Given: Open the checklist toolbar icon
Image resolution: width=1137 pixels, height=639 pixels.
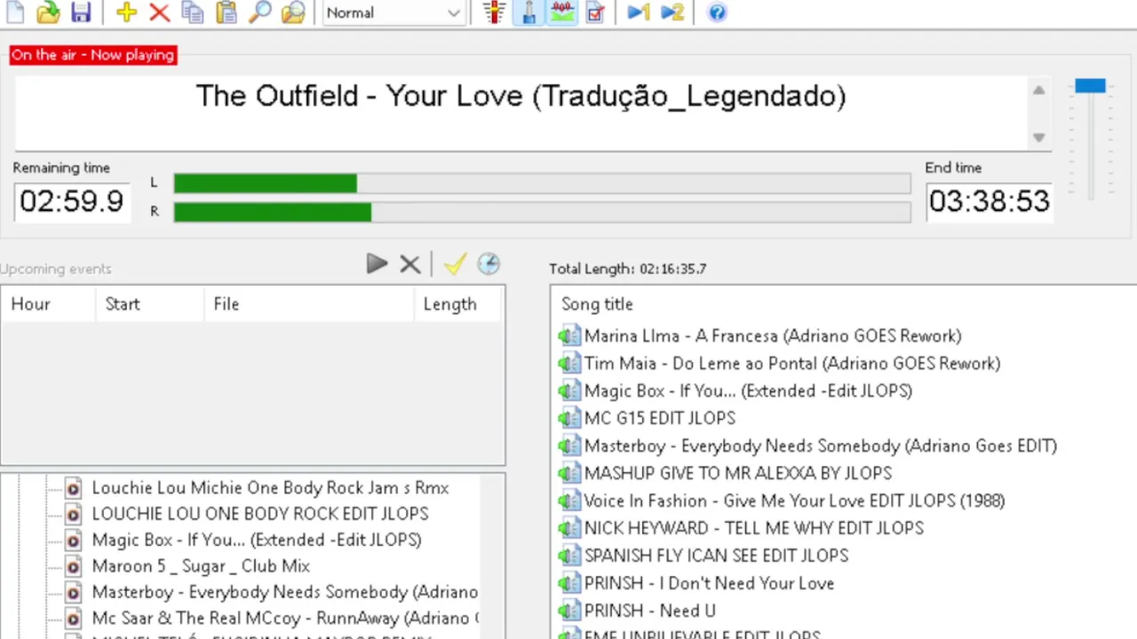Looking at the screenshot, I should [595, 12].
